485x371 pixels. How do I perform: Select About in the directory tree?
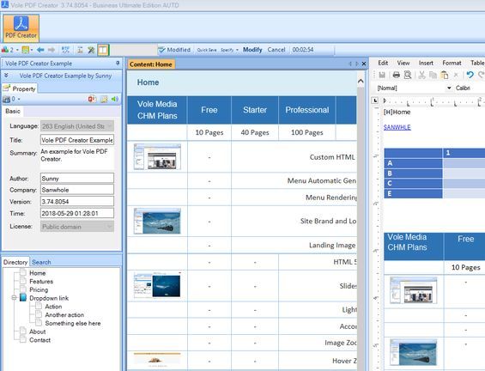pyautogui.click(x=38, y=331)
